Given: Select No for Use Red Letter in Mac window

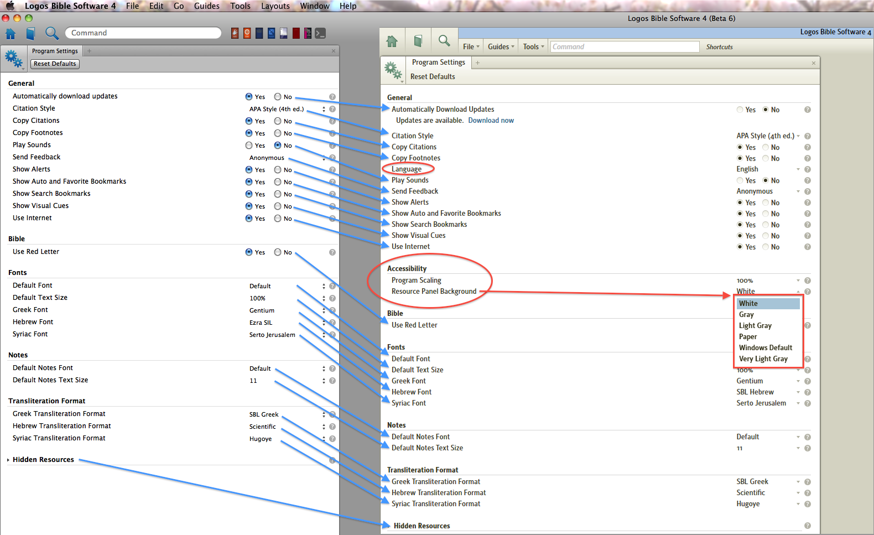Looking at the screenshot, I should point(278,252).
